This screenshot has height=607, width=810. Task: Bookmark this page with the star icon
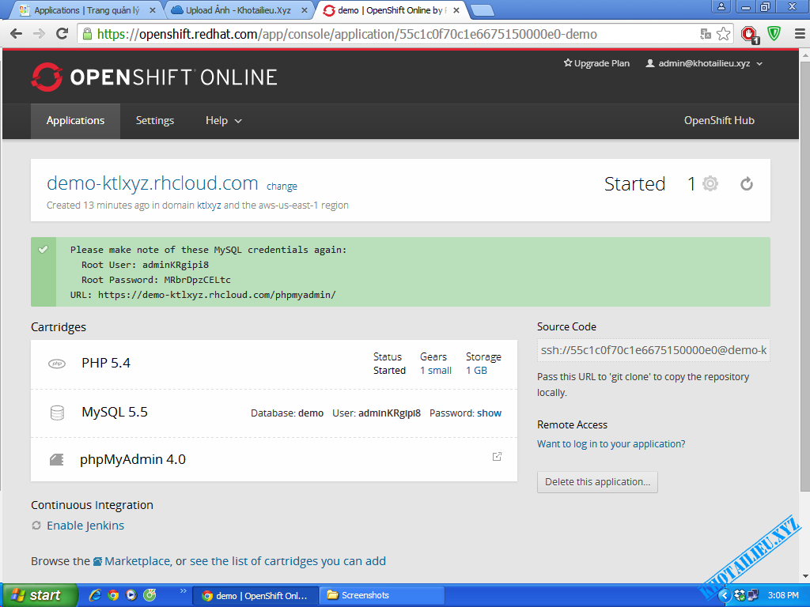coord(723,34)
